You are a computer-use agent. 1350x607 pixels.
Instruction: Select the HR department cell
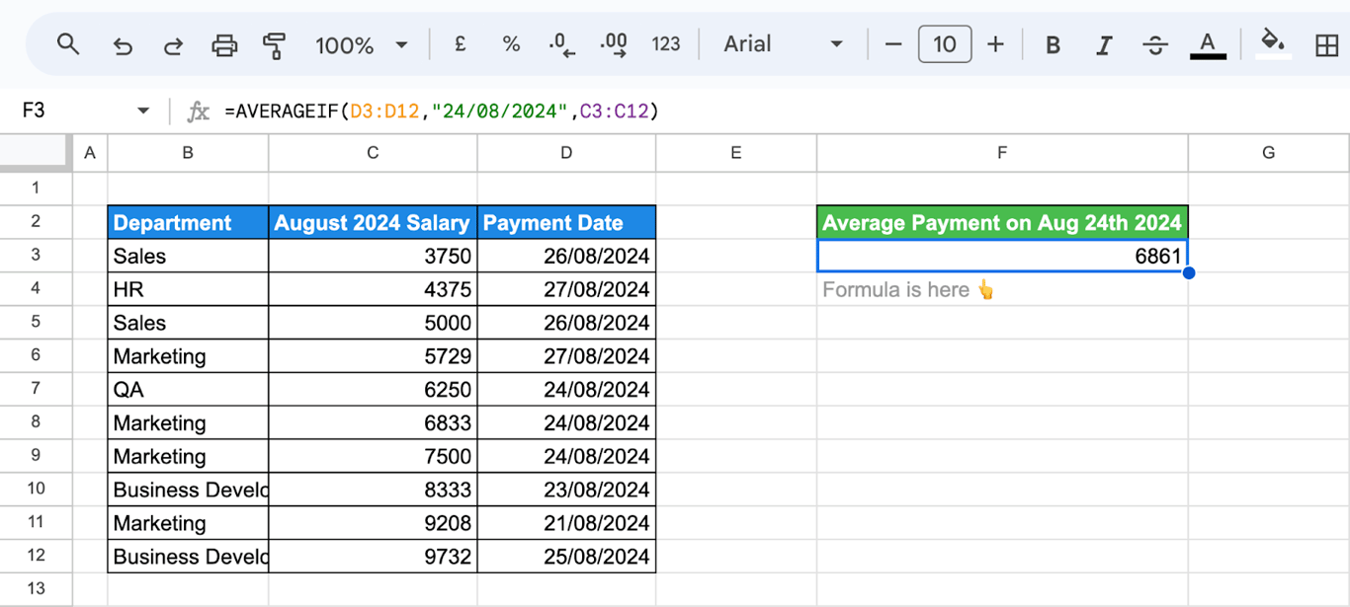[188, 289]
